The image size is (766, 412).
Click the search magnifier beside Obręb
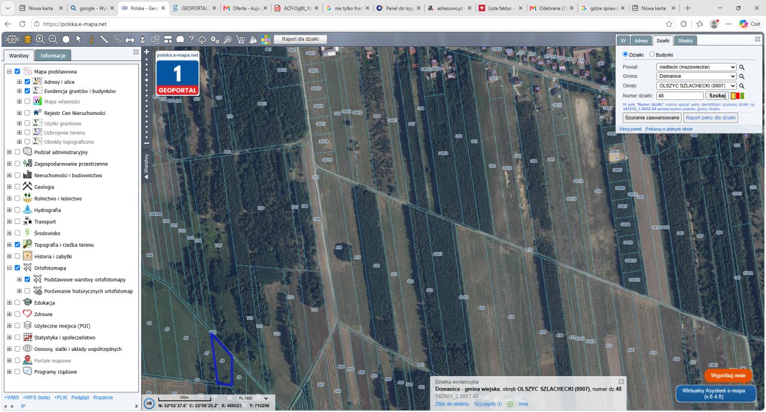(x=742, y=86)
